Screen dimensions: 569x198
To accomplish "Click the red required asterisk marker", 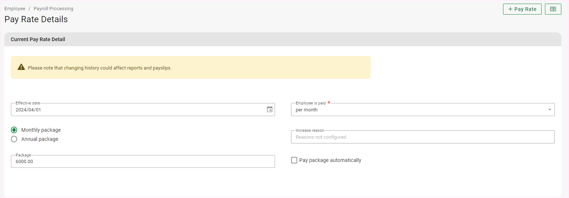I will pyautogui.click(x=329, y=103).
